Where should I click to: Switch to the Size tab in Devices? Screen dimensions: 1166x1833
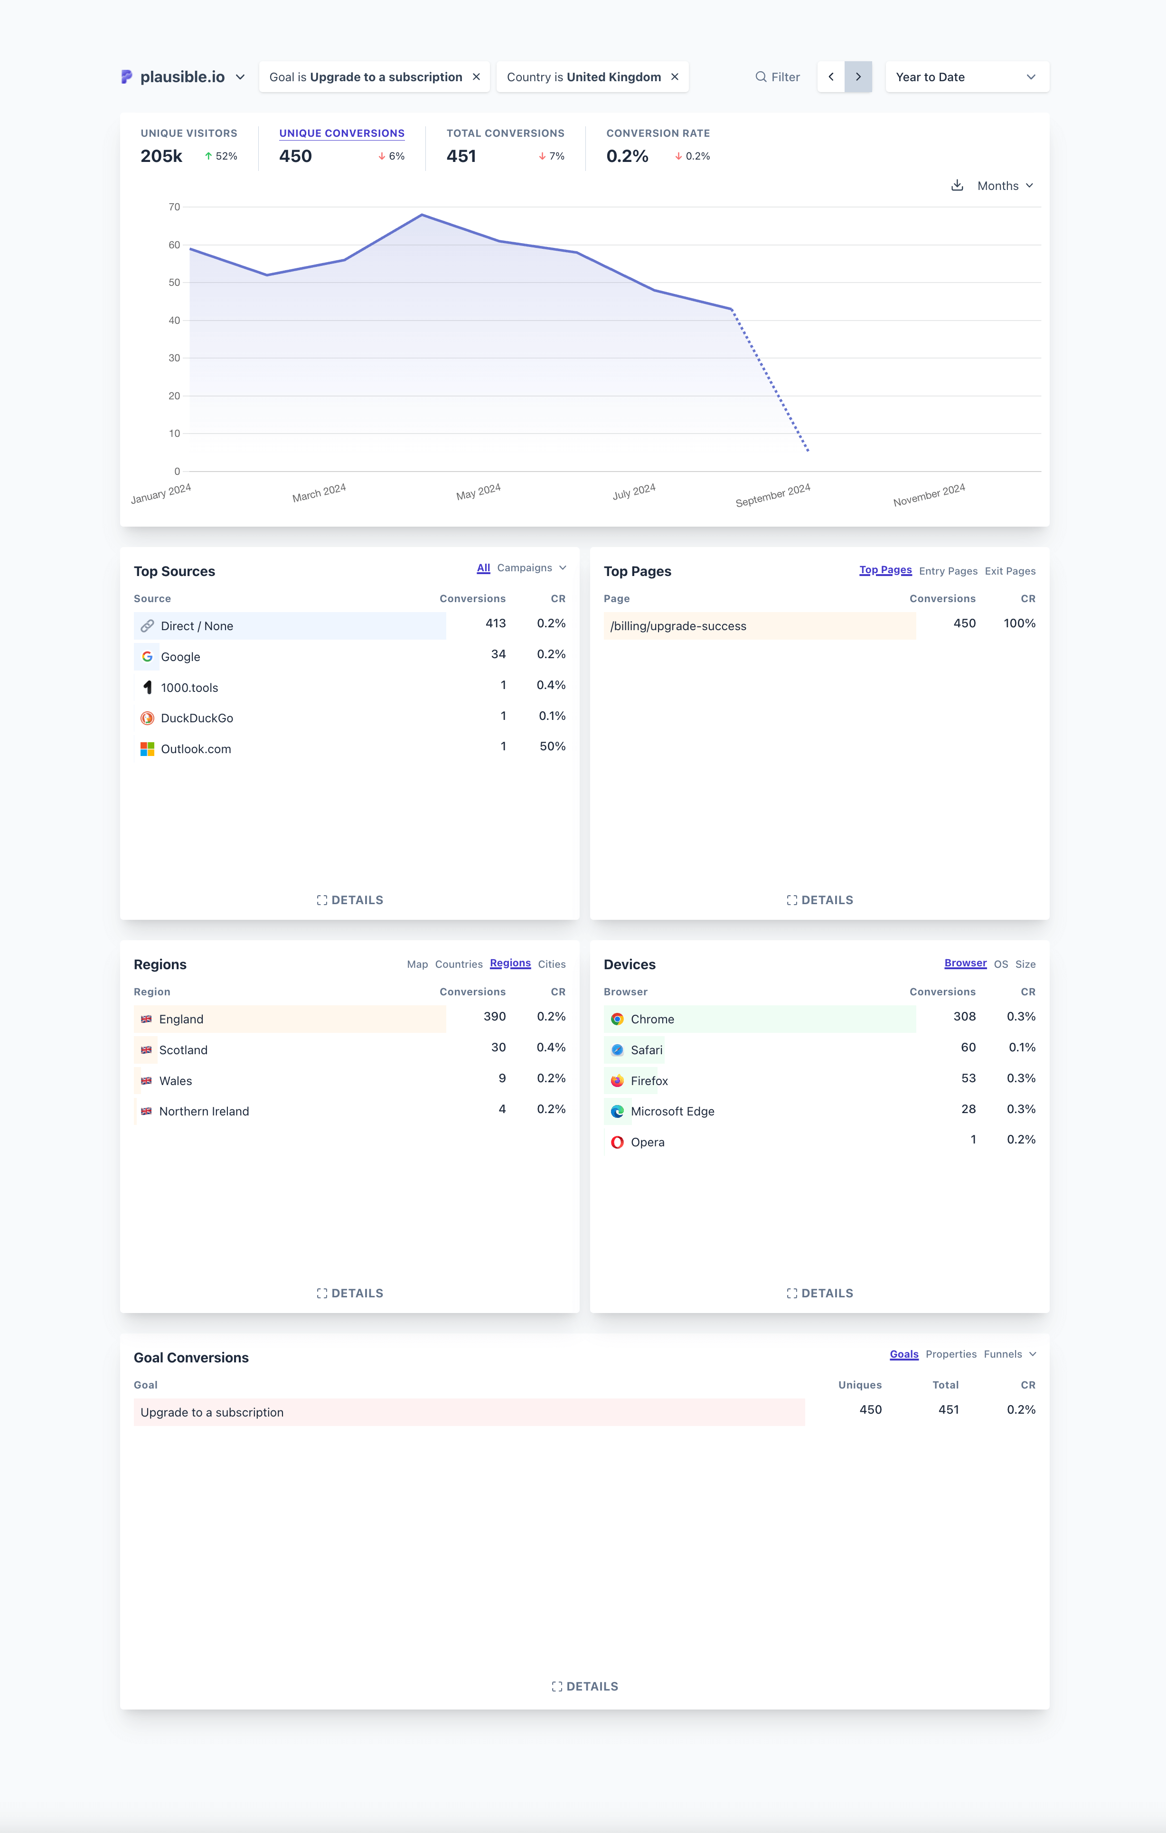(1025, 964)
